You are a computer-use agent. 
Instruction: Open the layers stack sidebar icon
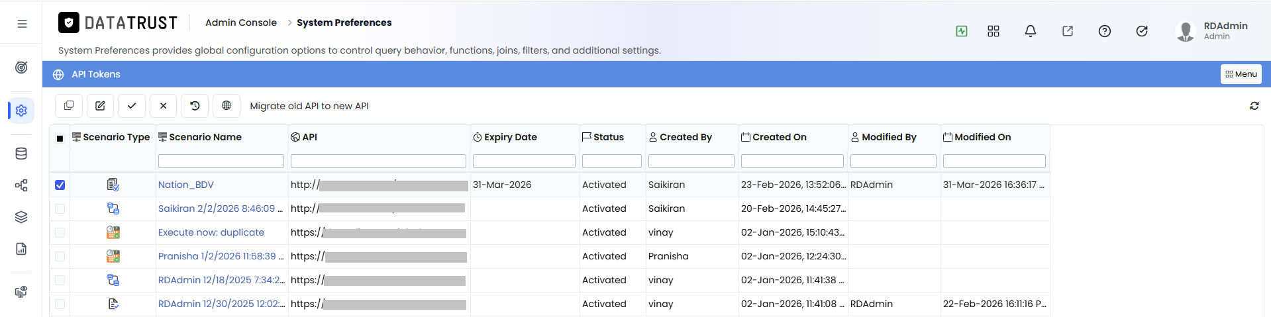(21, 217)
